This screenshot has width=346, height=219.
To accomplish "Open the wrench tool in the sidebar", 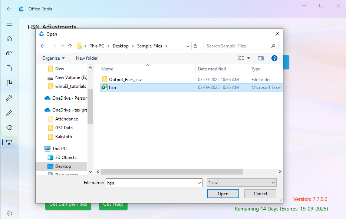I will [9, 97].
